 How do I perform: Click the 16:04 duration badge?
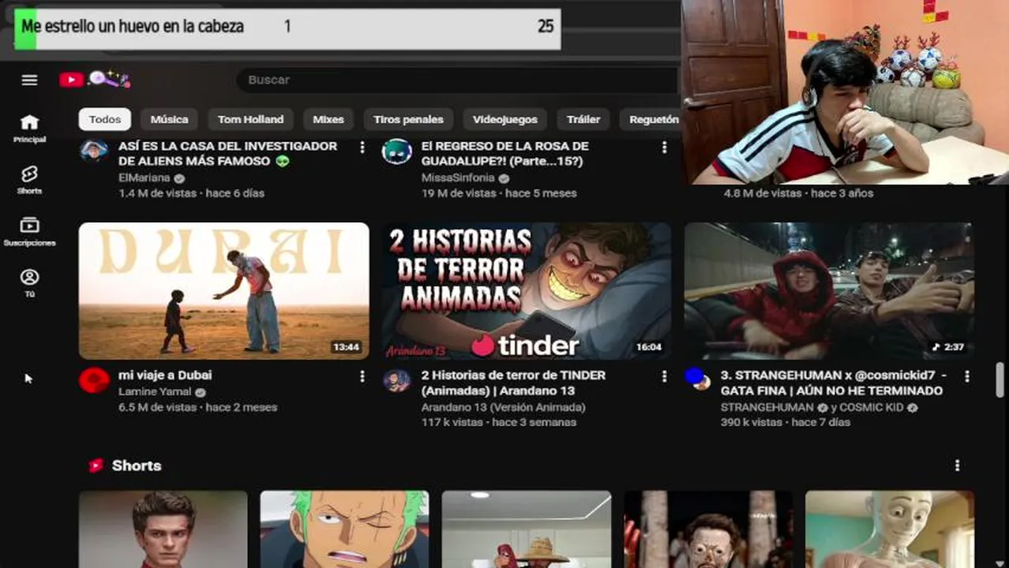coord(649,347)
